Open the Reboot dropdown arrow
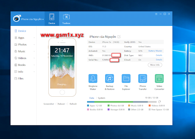The width and height of the screenshot is (195, 139). click(66, 104)
